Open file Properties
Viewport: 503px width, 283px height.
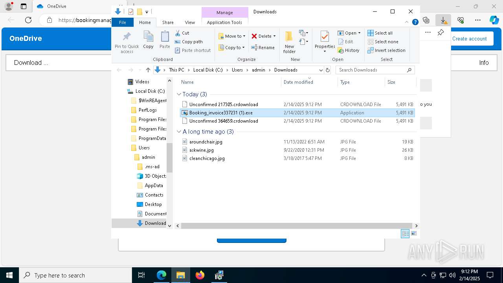325,42
